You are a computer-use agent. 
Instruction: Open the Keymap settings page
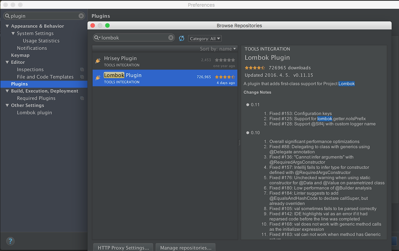point(20,55)
